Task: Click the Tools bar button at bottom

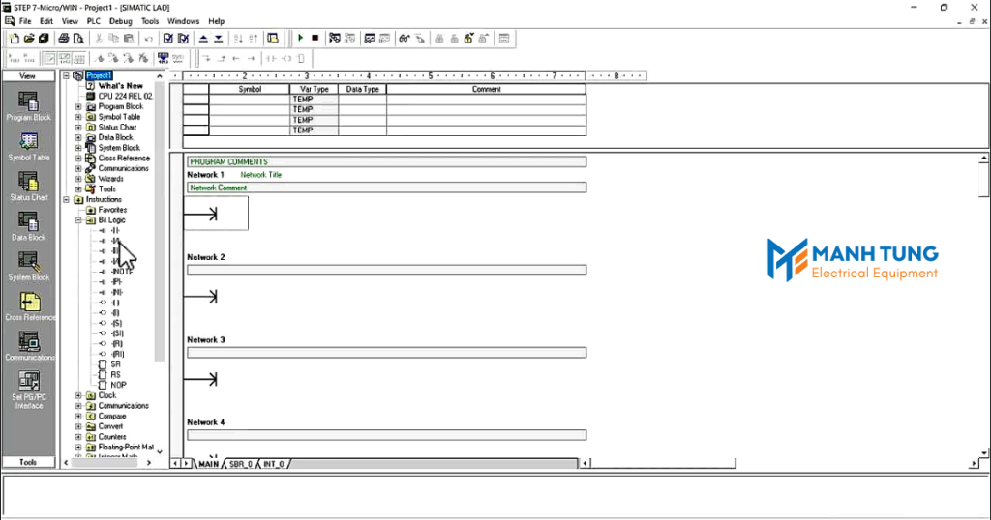Action: (x=28, y=462)
